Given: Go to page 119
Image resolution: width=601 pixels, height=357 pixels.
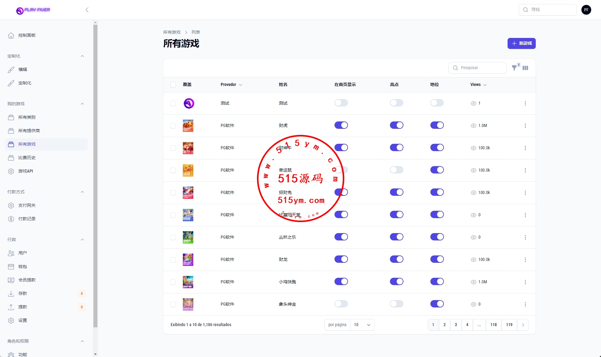Looking at the screenshot, I should point(509,325).
